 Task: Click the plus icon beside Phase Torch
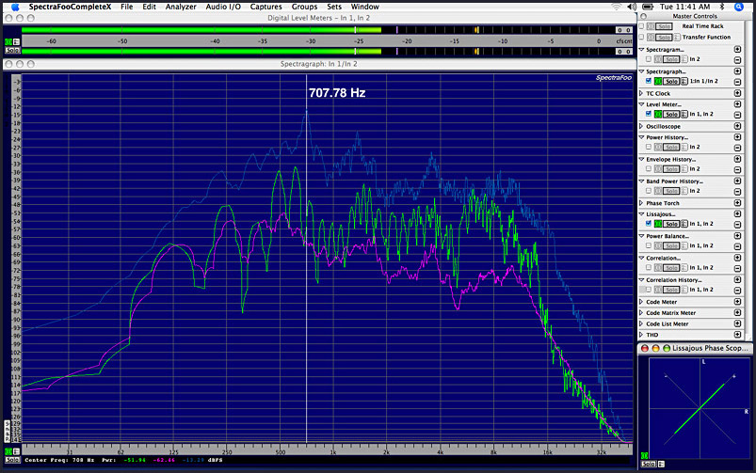point(737,203)
